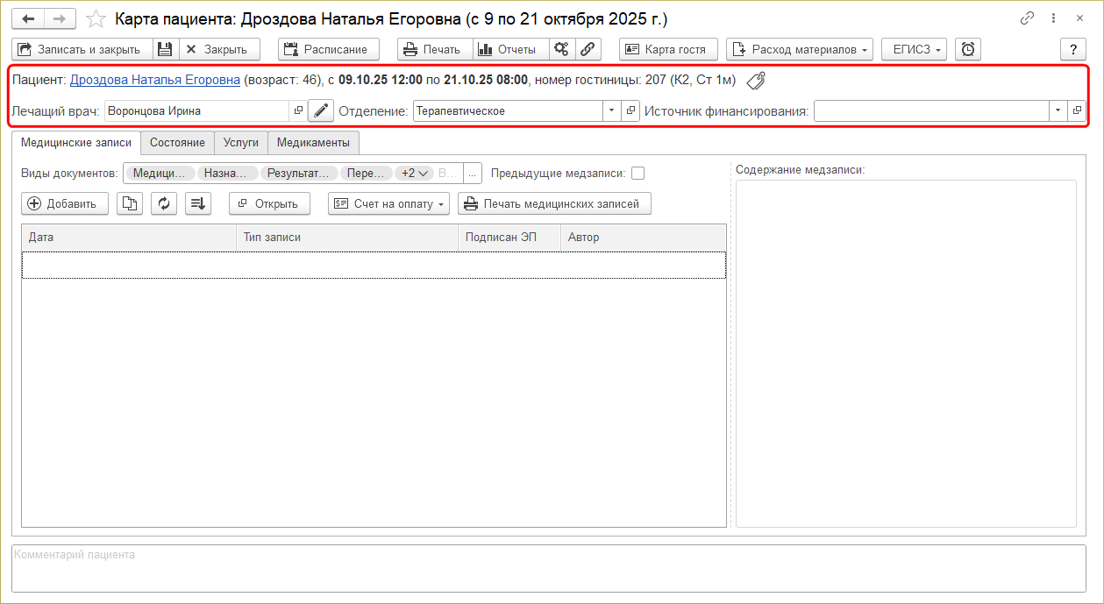Switch to the Услуги tab

point(241,142)
